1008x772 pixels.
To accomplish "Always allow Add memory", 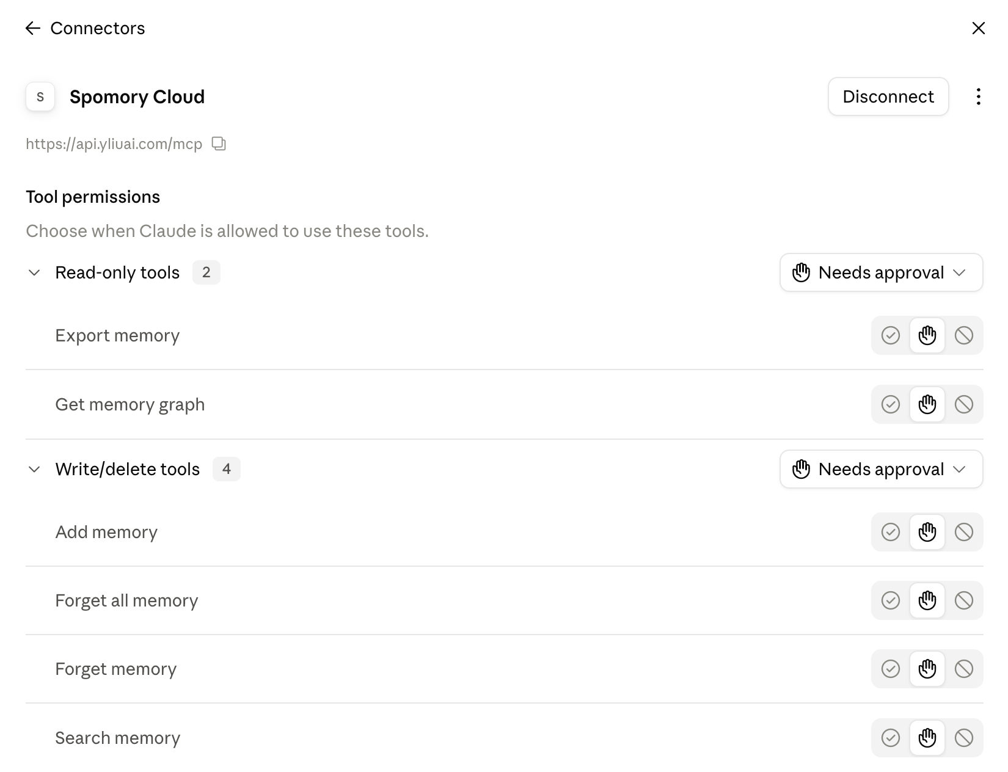I will click(x=891, y=532).
